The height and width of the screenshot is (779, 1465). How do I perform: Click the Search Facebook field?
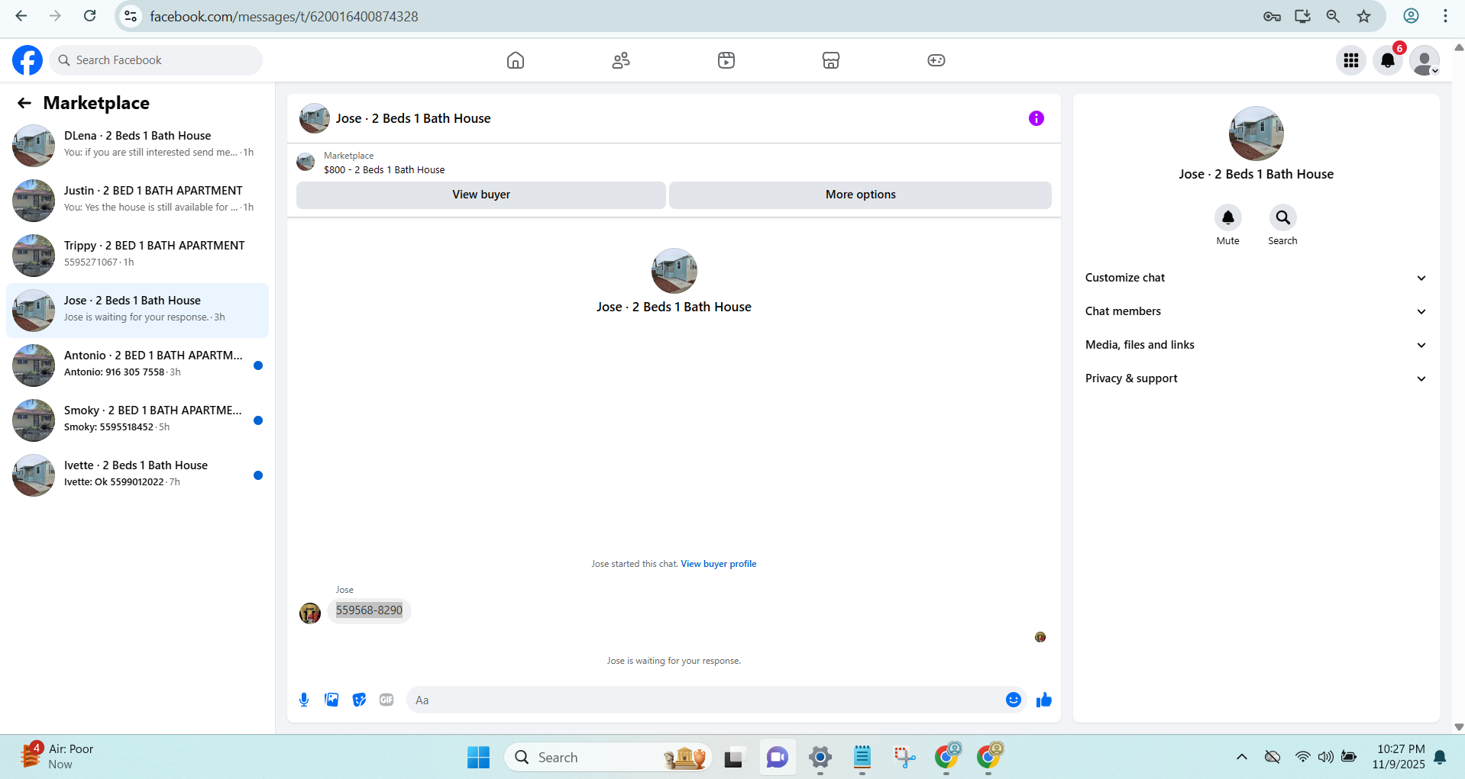[156, 60]
